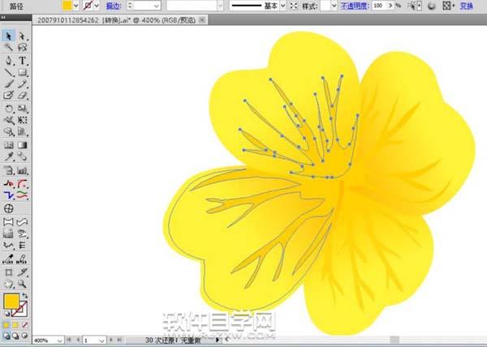Click the 描边 stroke link

point(113,5)
